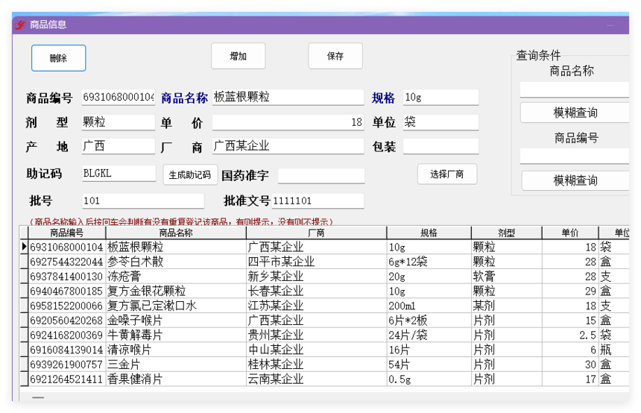Select table cell 三金片
Image resolution: width=641 pixels, height=413 pixels.
(x=176, y=365)
